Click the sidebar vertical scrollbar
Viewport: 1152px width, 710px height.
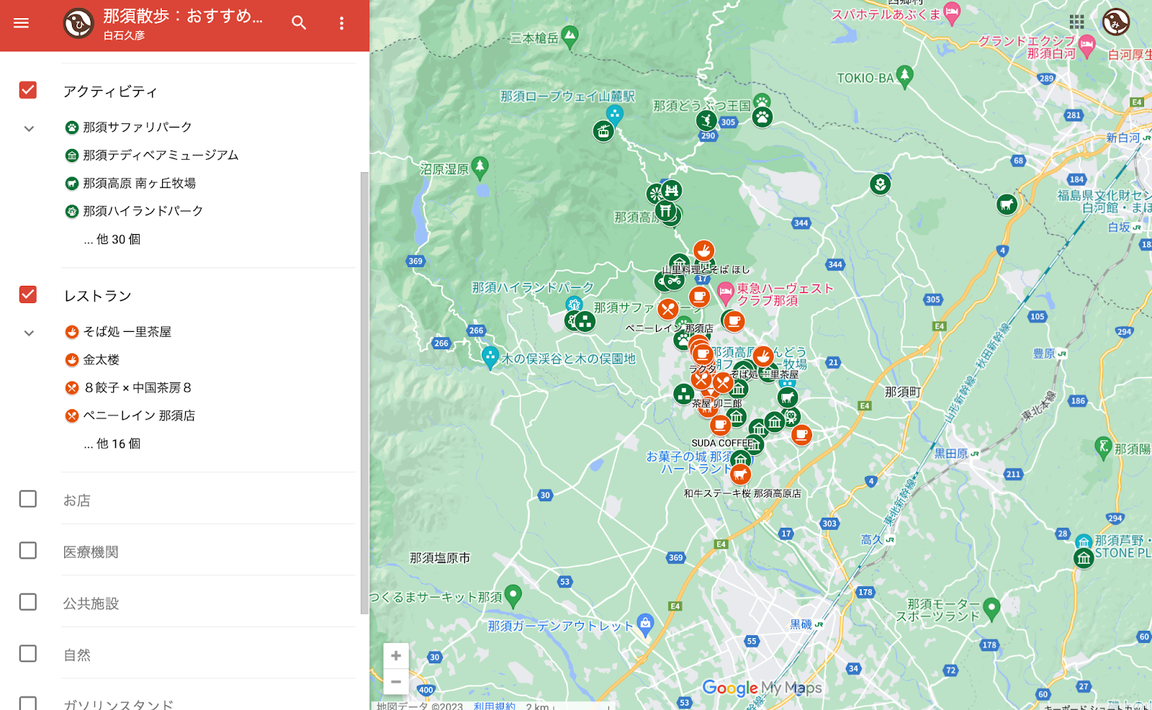click(x=364, y=392)
